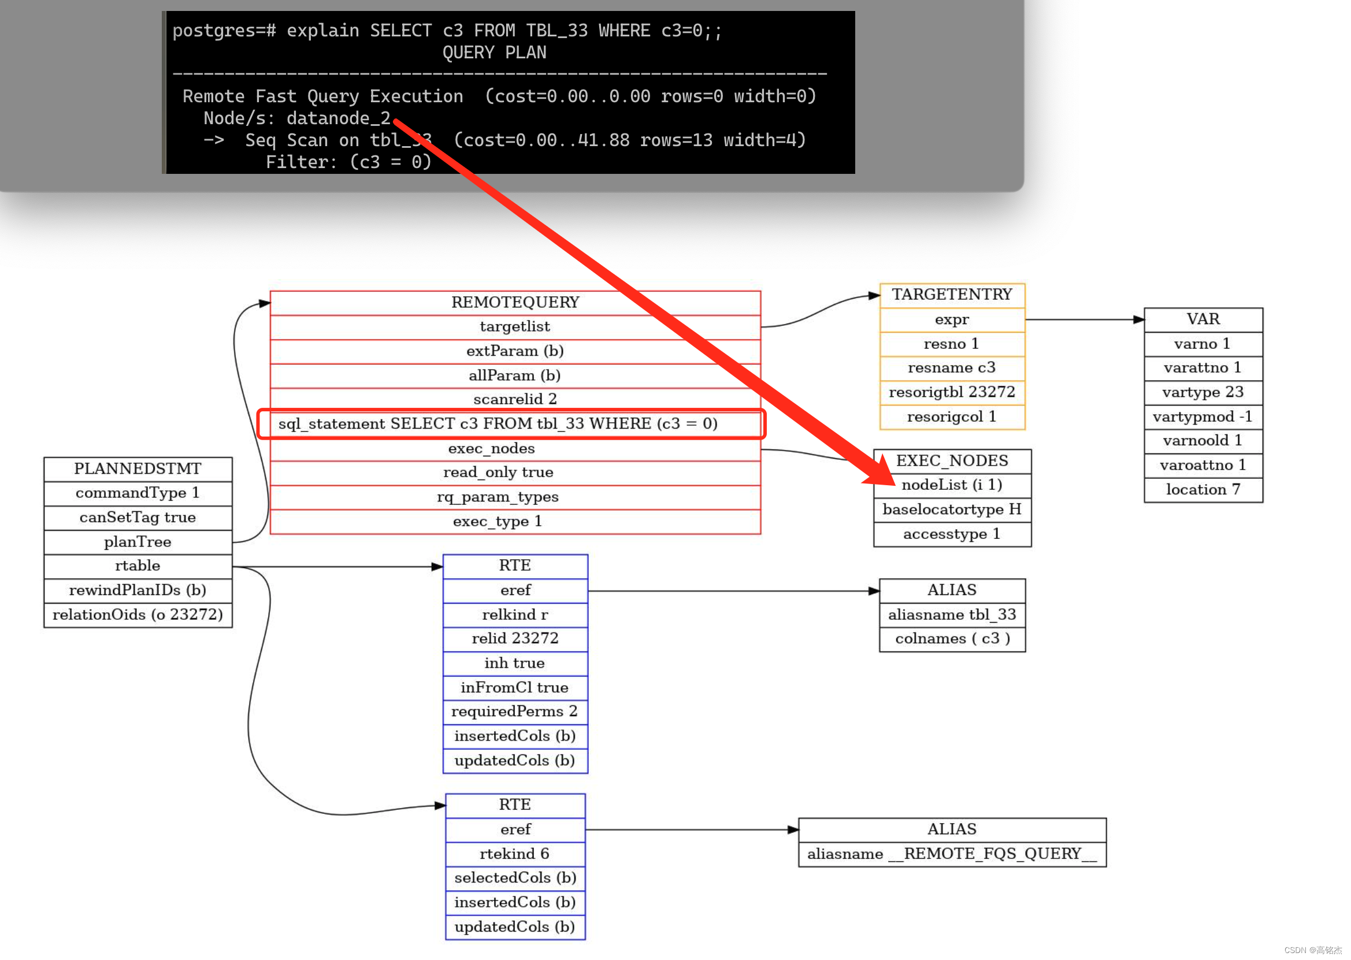This screenshot has width=1351, height=960.
Task: Click the 'varattno 1' row
Action: click(1203, 369)
